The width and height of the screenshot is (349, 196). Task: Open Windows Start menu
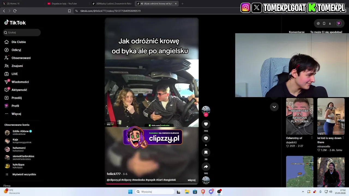pos(130,192)
